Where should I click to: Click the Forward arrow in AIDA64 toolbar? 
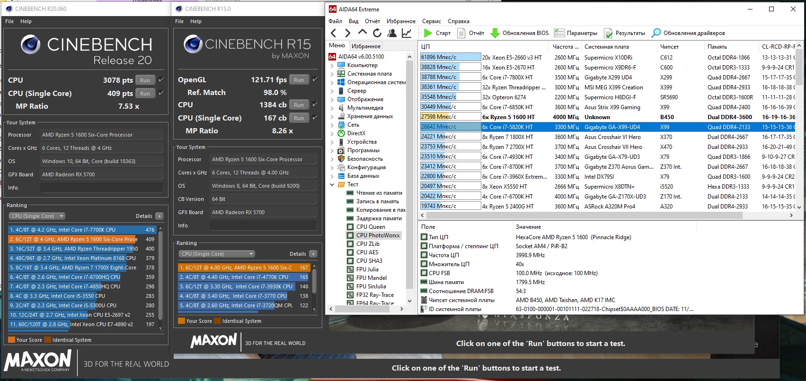pyautogui.click(x=348, y=33)
